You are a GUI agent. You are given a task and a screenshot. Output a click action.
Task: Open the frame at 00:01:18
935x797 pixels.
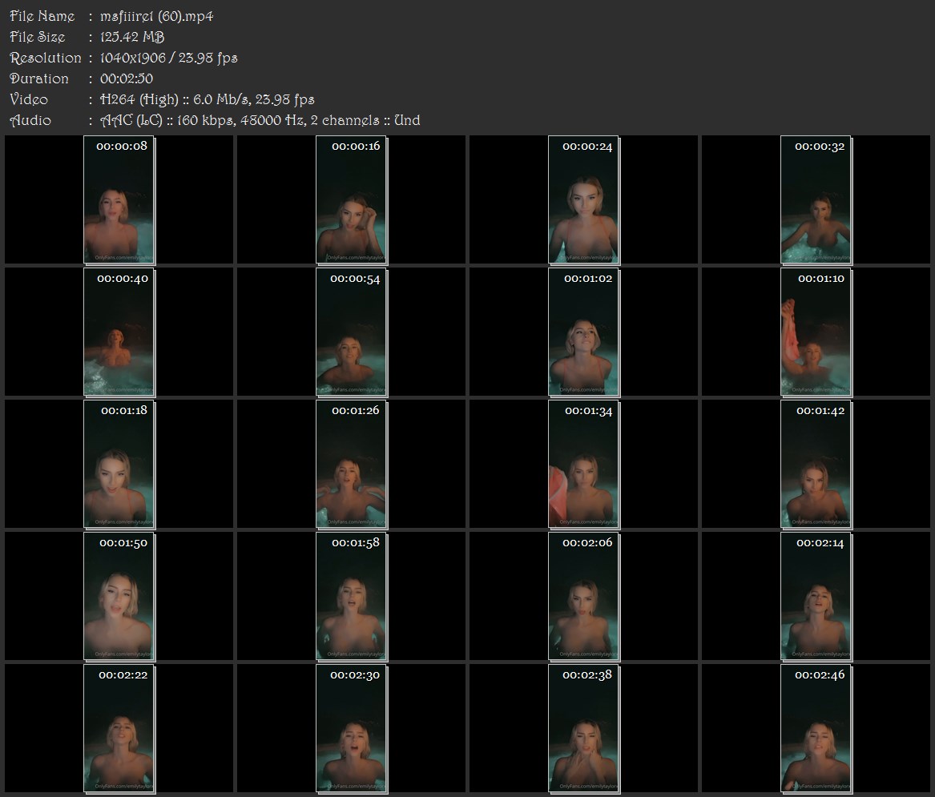pyautogui.click(x=119, y=465)
